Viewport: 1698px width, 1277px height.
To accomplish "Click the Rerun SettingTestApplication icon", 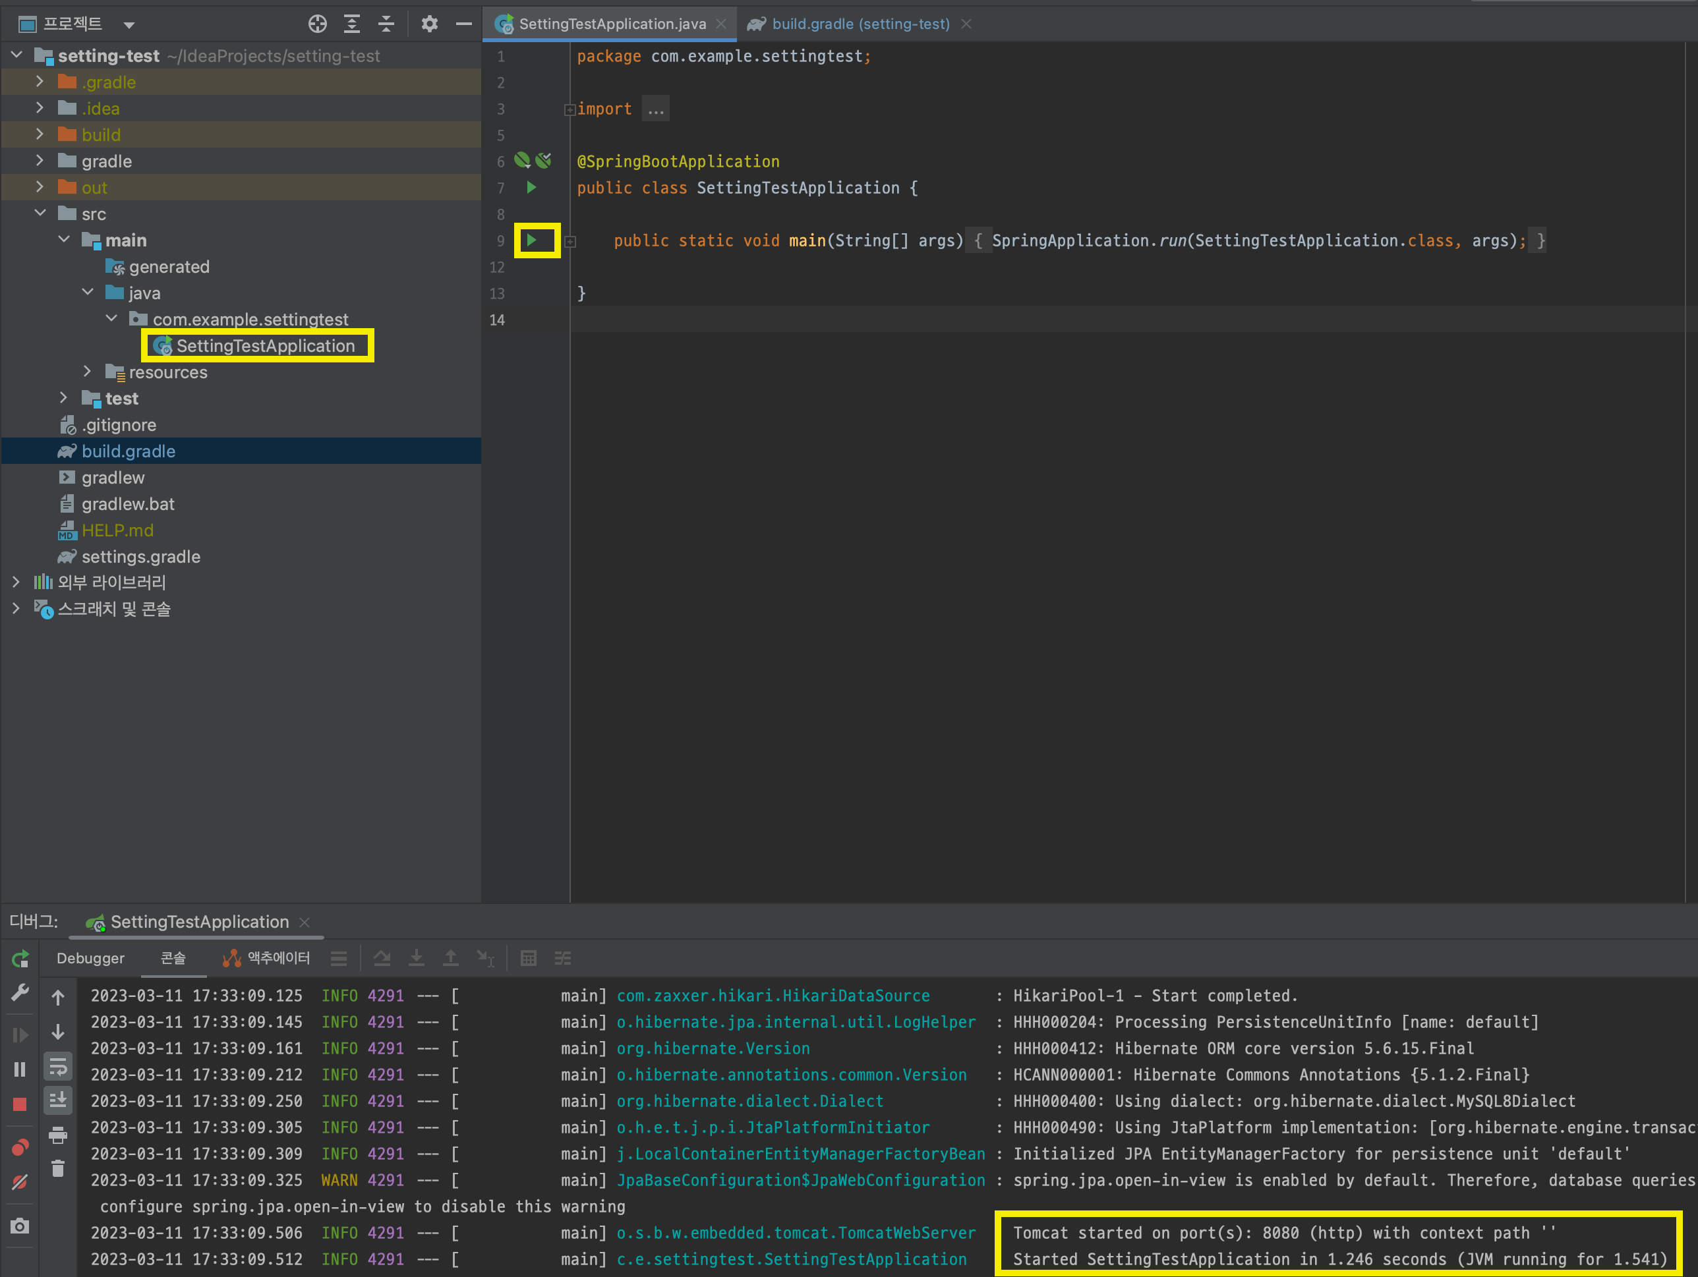I will point(20,959).
